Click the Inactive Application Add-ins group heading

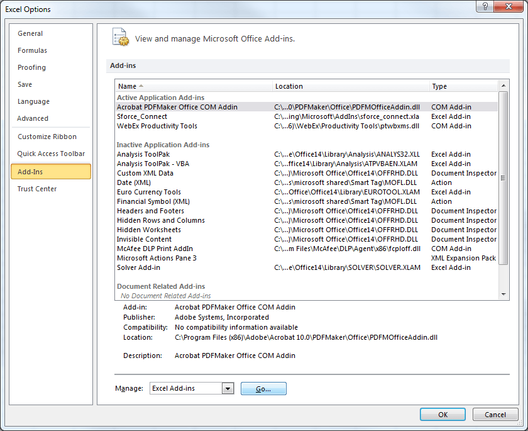[x=163, y=145]
